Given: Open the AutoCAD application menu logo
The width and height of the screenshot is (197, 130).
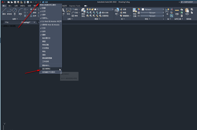Looking at the screenshot, I should [x=3, y=2].
